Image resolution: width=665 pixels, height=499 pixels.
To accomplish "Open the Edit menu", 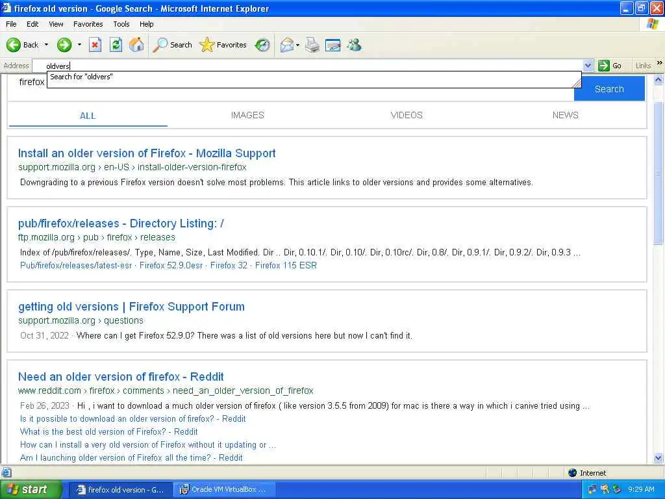I will coord(32,24).
